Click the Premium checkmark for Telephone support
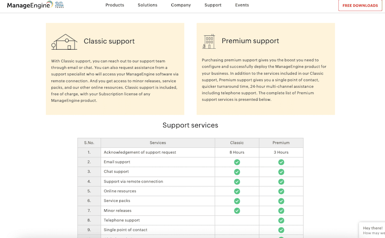385x238 pixels. point(281,221)
